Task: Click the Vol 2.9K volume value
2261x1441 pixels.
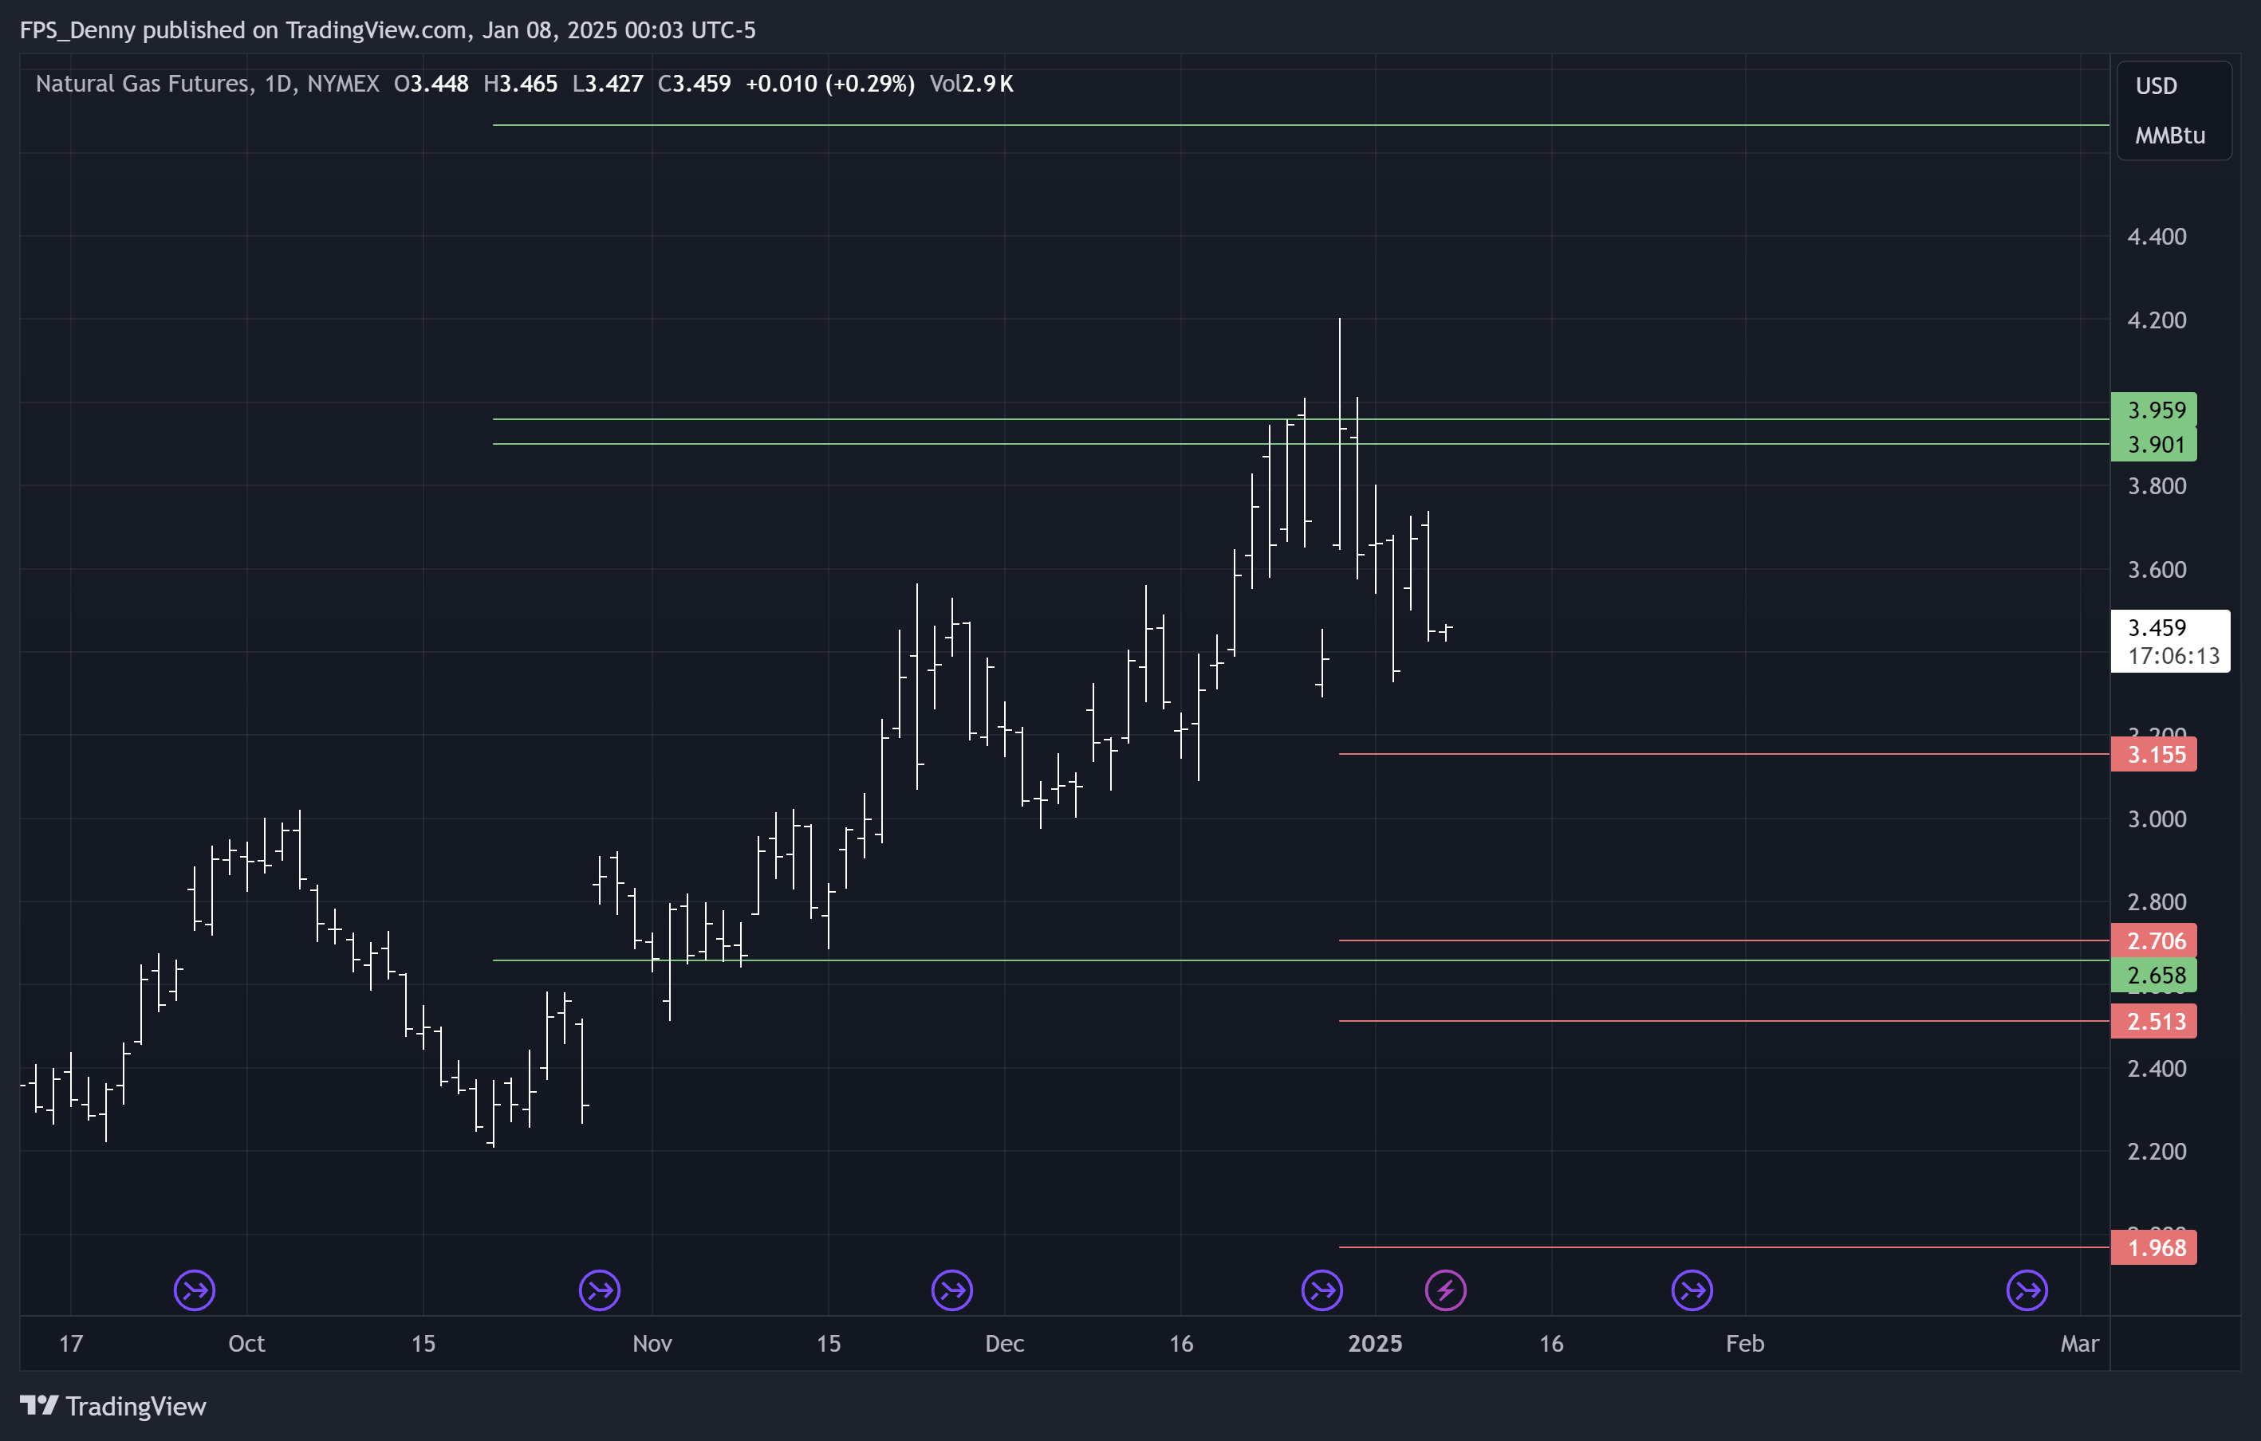Action: (x=972, y=84)
